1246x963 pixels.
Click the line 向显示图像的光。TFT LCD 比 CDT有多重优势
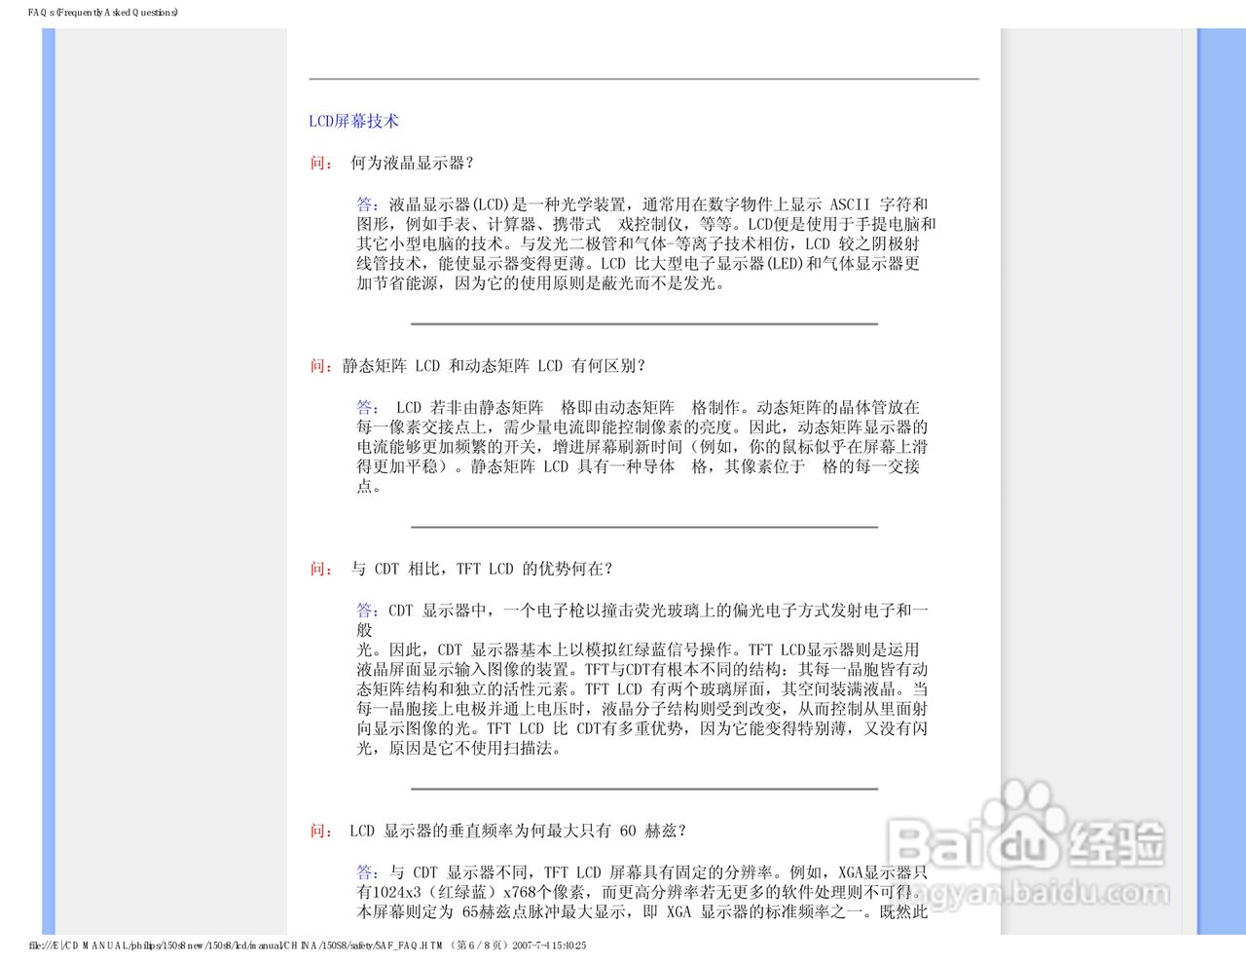tap(642, 728)
